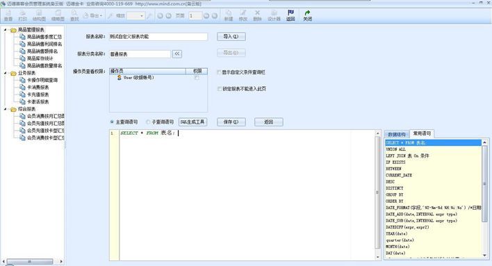This screenshot has width=492, height=266.
Task: Click the 页面 page number field
Action: point(195,16)
